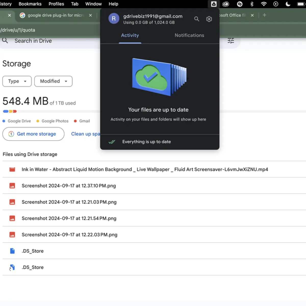The height and width of the screenshot is (306, 306).
Task: Open the Profiles menu
Action: tap(56, 4)
